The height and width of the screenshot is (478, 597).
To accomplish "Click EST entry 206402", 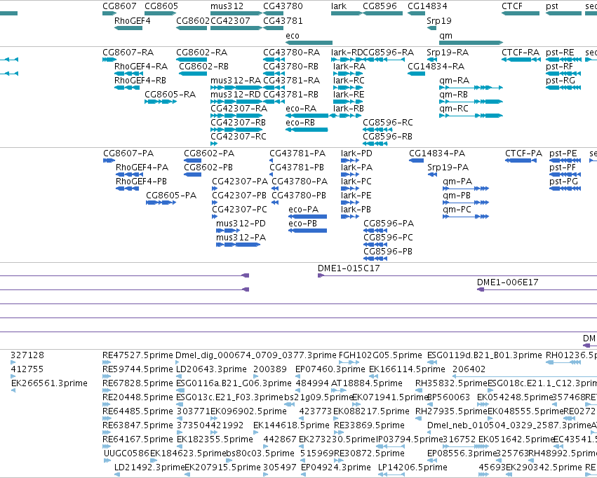I will point(469,369).
